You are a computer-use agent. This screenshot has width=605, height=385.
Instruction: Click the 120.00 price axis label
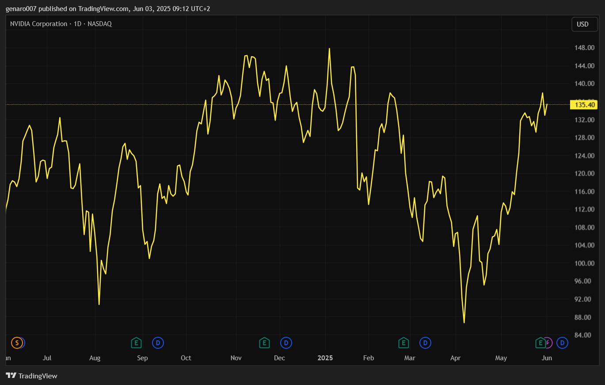point(584,173)
